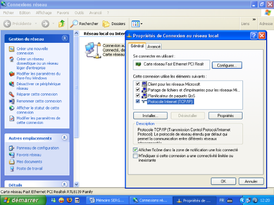The height and width of the screenshot is (205, 274).
Task: Click the Créer une nouvelle connexion icon
Action: [x=11, y=49]
